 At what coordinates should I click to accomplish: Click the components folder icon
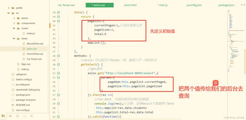(x=18, y=23)
